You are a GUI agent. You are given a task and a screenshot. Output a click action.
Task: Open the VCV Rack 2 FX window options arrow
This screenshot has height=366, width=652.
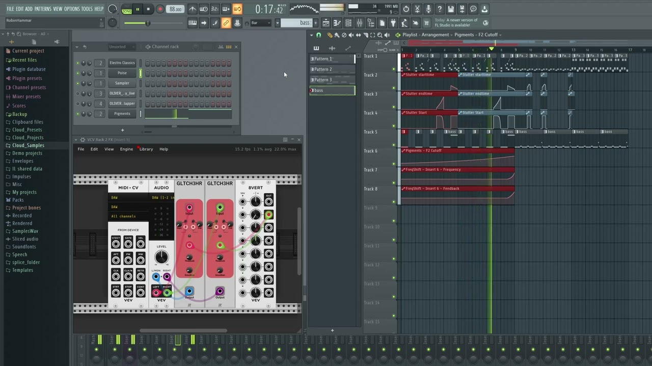[76, 140]
